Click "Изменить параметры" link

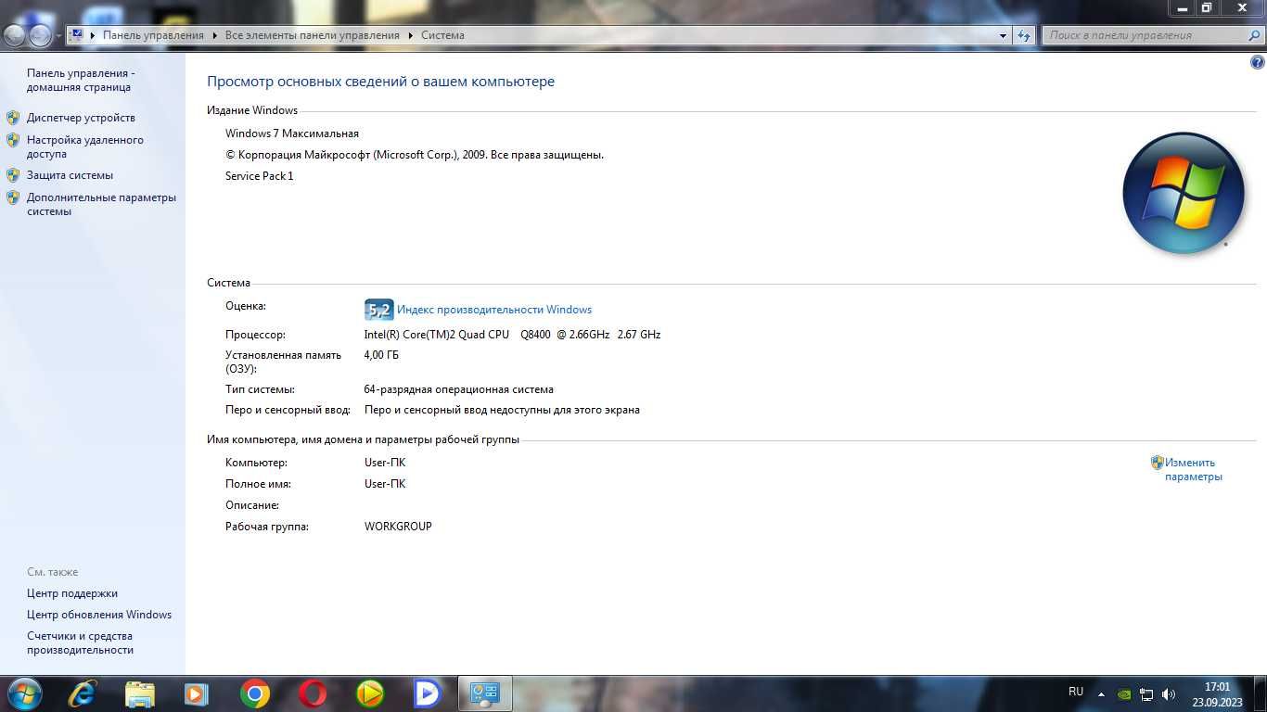(1194, 469)
